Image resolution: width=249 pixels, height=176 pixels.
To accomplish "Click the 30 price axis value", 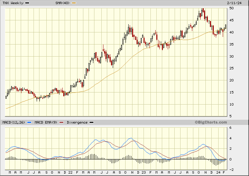I will point(231,56).
